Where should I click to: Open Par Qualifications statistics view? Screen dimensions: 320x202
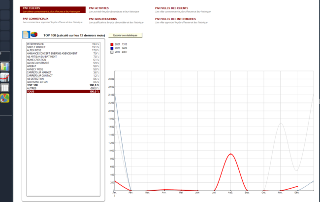point(104,19)
